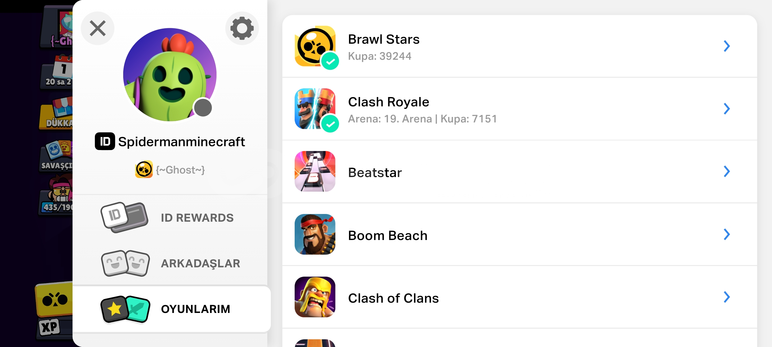The width and height of the screenshot is (772, 347).
Task: Open the Clash of Clans icon
Action: (315, 297)
